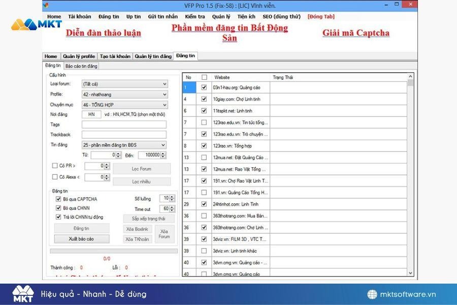Viewport: 457px width, 305px height.
Task: Click the website list vertical scrollbar
Action: (410, 173)
